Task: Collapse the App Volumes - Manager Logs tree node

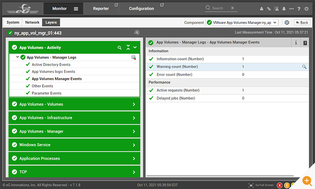Action: click(x=18, y=57)
